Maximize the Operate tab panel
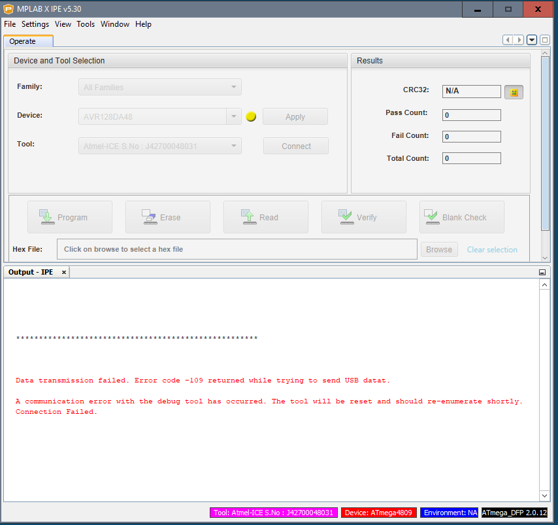The height and width of the screenshot is (525, 558). pyautogui.click(x=544, y=40)
